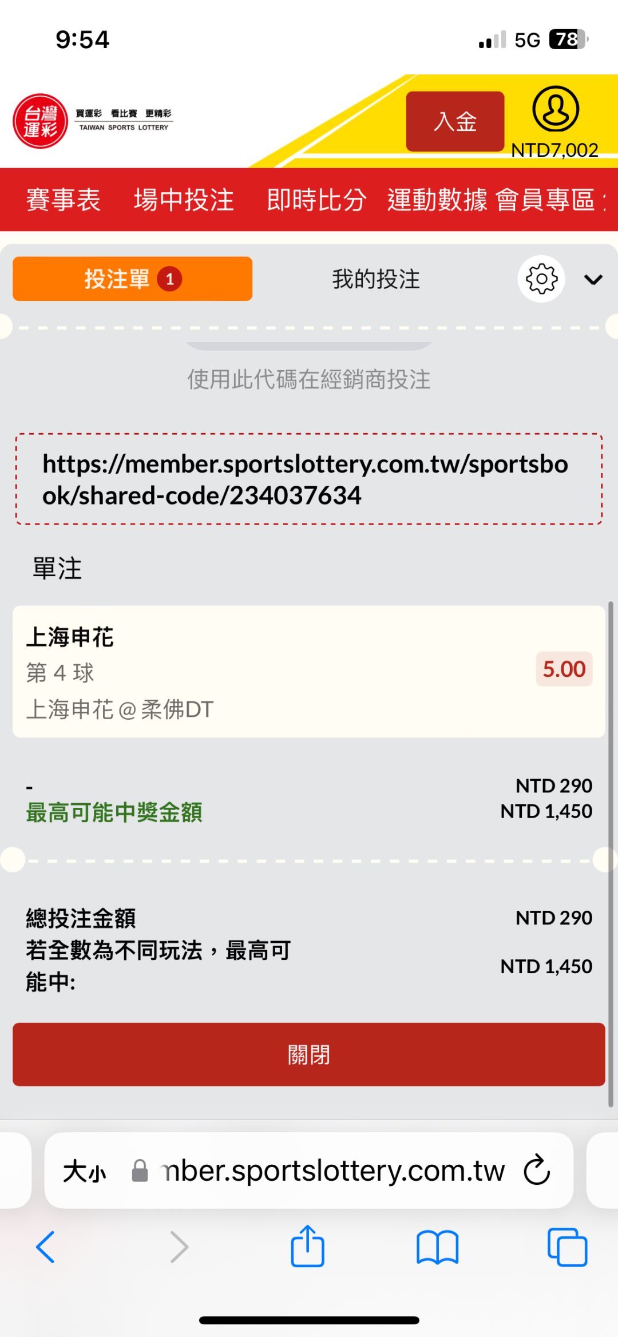
Task: Open the 場中投注 menu
Action: click(x=184, y=200)
